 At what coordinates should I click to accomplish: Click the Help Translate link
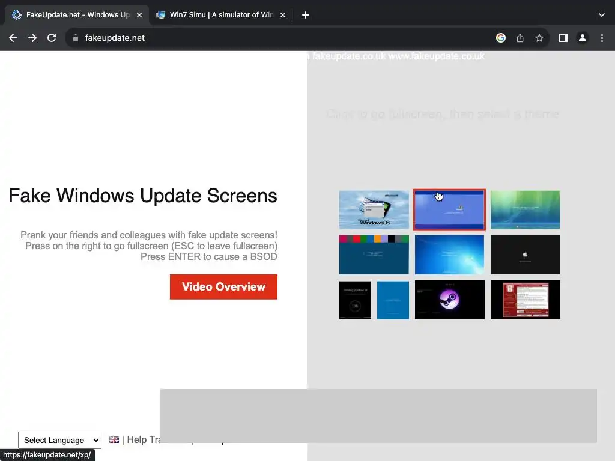143,440
